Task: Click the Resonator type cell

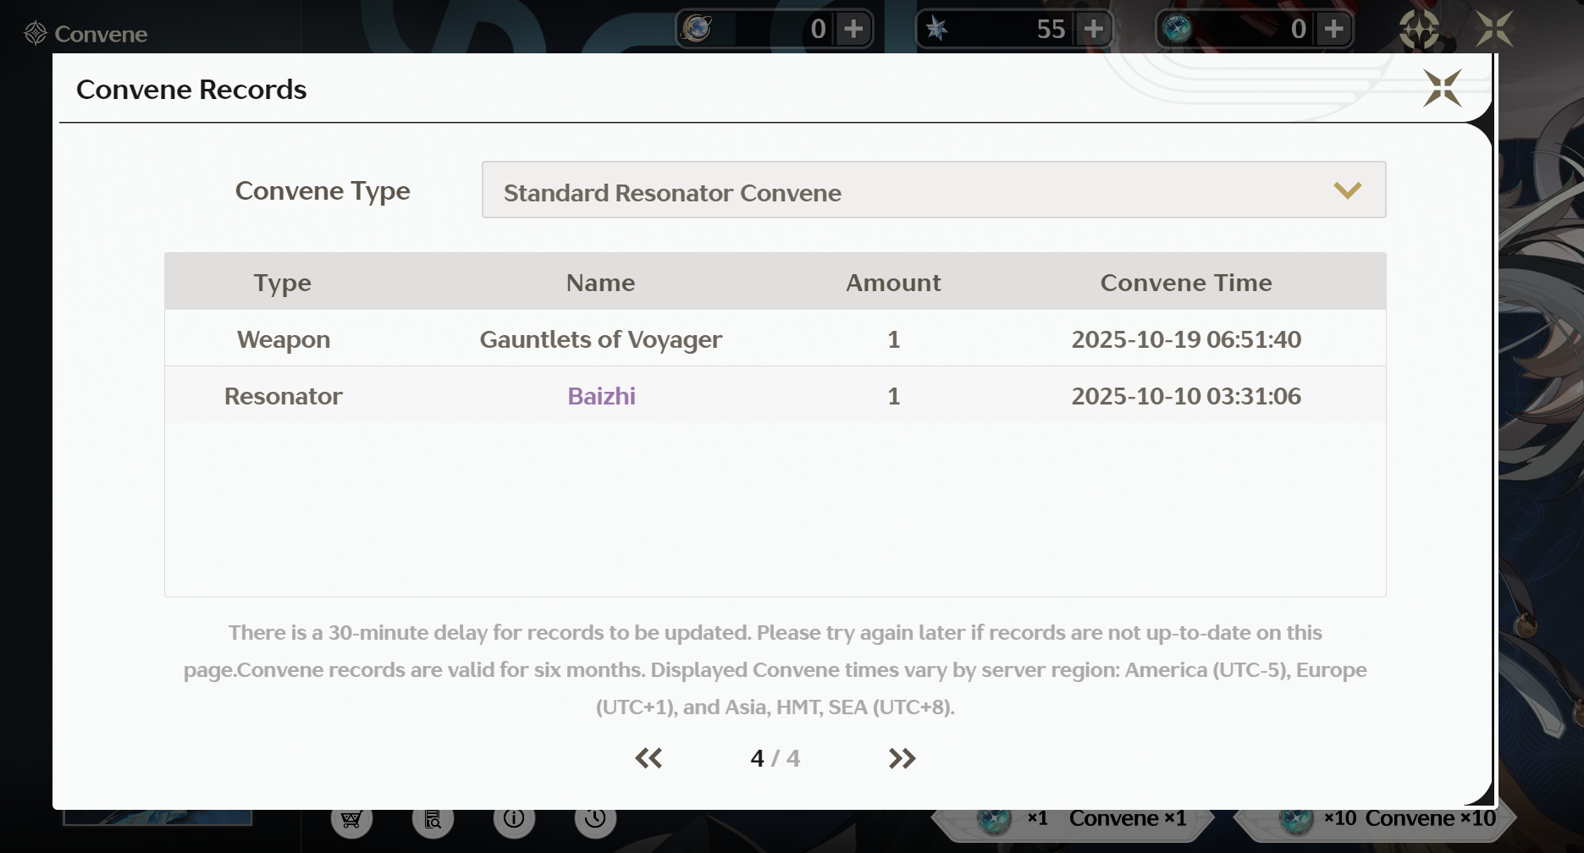Action: click(284, 396)
